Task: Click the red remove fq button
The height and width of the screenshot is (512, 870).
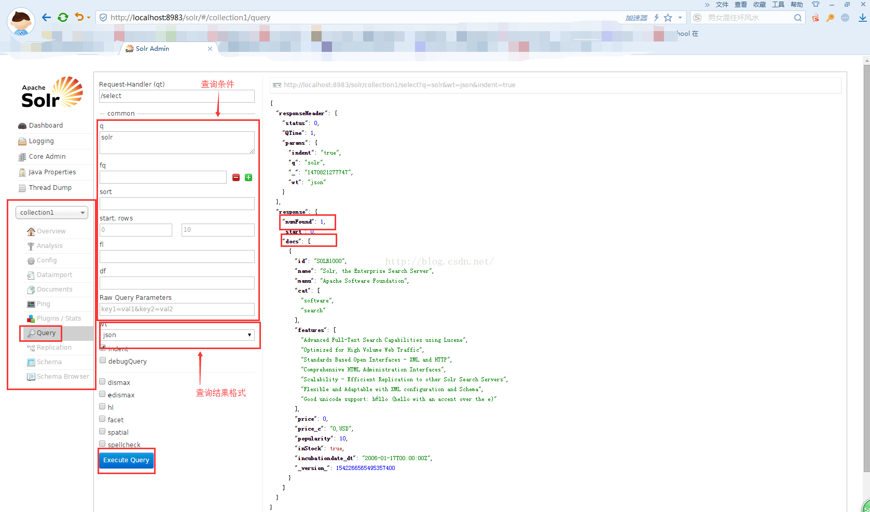Action: click(x=236, y=177)
